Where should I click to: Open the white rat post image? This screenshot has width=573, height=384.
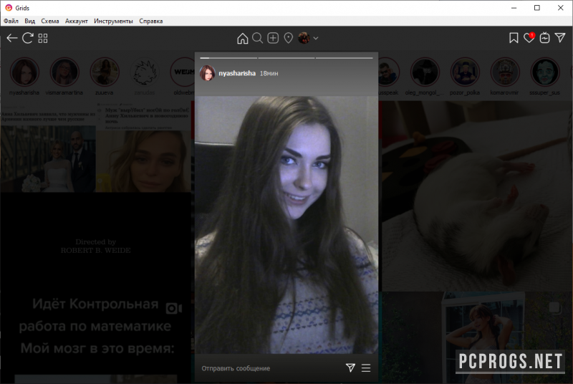pos(477,196)
